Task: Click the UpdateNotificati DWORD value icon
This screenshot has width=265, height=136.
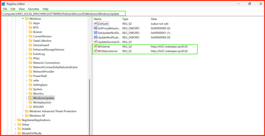Action: 95,37
